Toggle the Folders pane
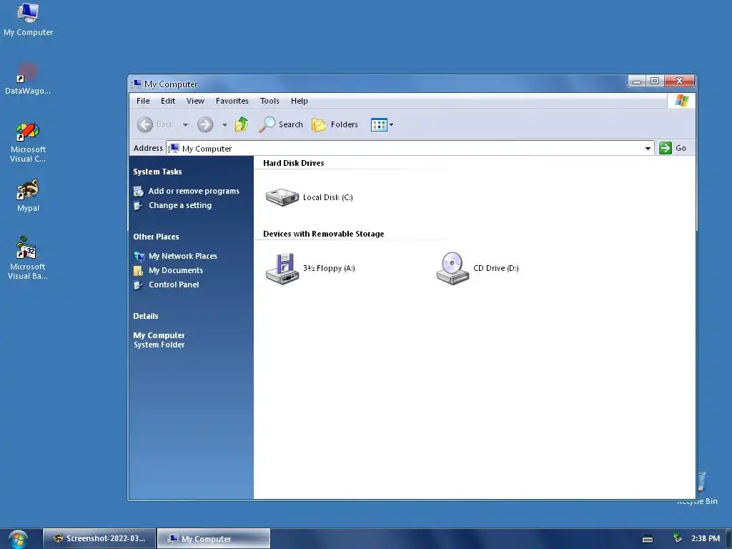732x549 pixels. tap(335, 124)
